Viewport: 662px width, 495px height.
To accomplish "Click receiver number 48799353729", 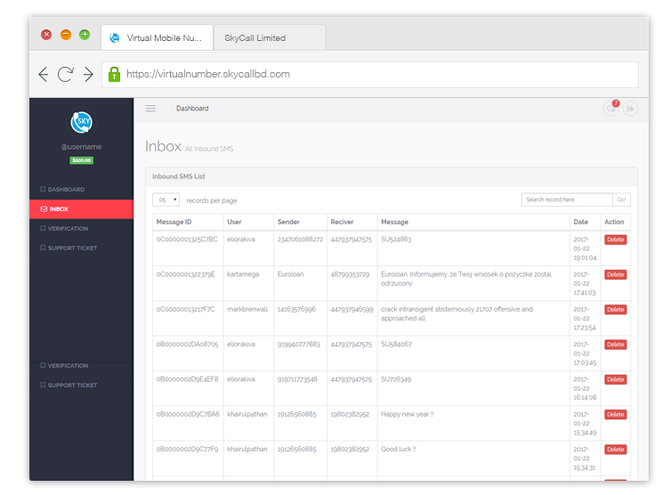I will (350, 274).
